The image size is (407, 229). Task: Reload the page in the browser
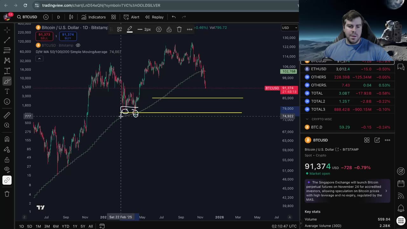point(25,5)
